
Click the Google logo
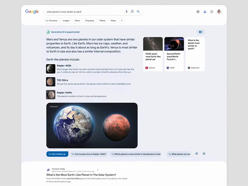(x=32, y=11)
